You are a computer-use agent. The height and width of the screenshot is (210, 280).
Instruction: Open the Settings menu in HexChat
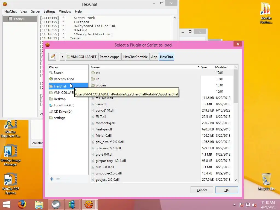point(49,11)
